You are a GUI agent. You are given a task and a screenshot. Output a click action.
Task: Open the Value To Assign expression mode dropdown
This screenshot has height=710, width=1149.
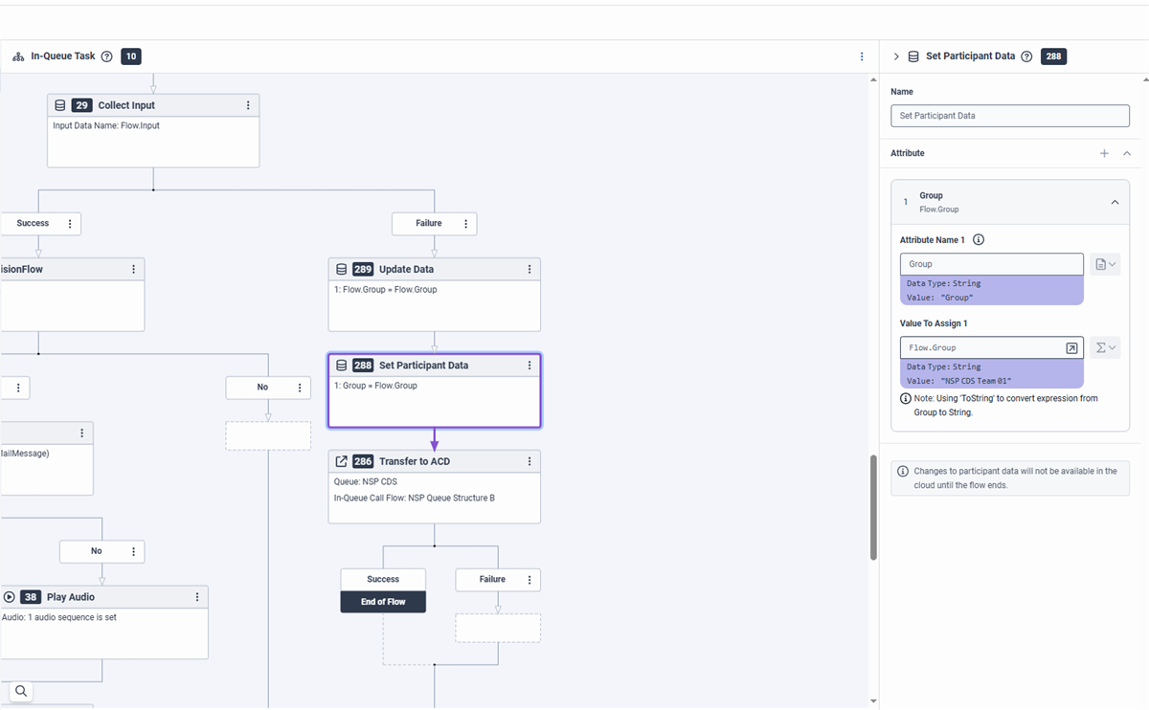1105,348
